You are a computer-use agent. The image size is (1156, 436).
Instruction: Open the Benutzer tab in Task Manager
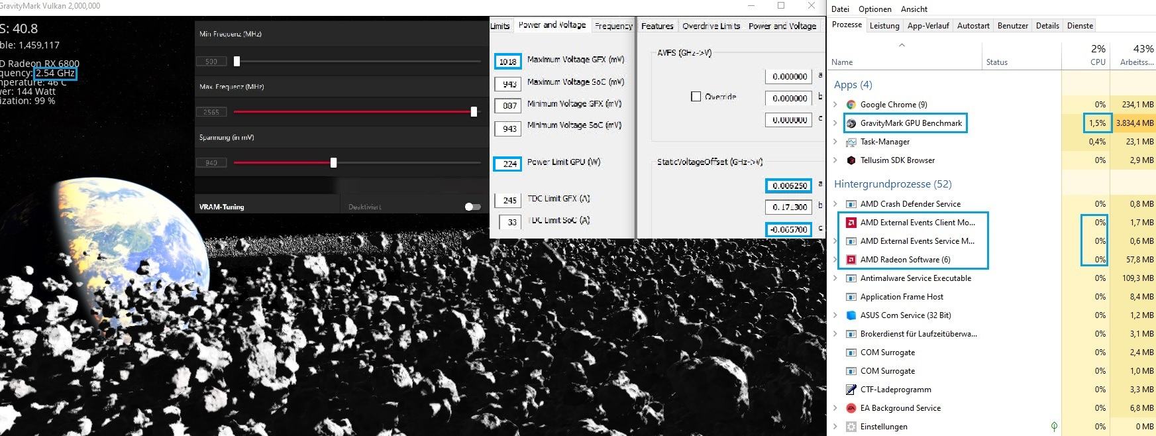coord(1013,26)
